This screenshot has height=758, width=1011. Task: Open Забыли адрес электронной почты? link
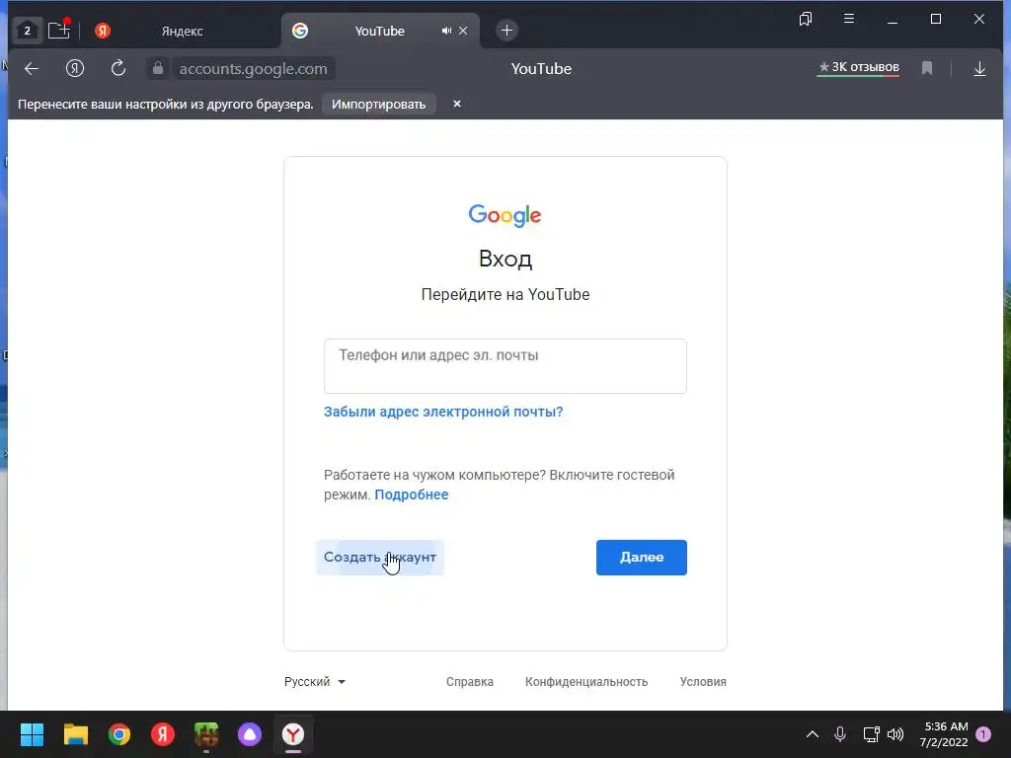[x=443, y=412]
